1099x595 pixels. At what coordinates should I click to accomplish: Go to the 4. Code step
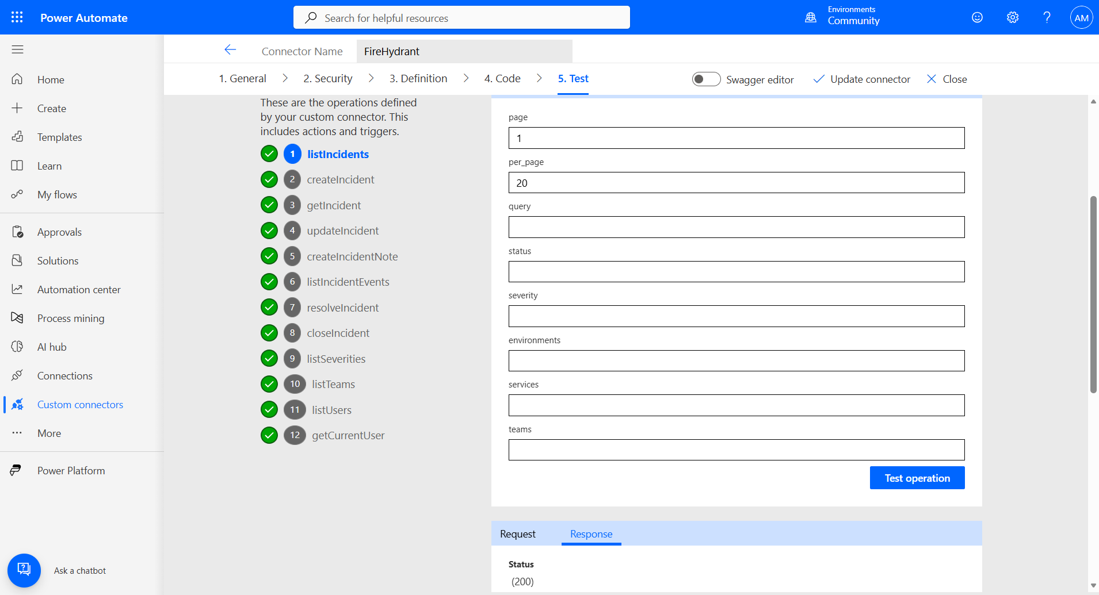point(502,78)
